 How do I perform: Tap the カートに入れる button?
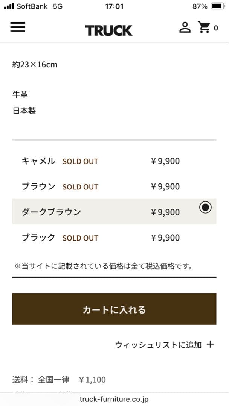point(114,309)
